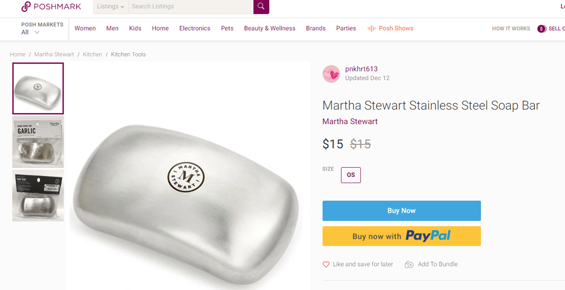The height and width of the screenshot is (290, 565).
Task: Select the OS size option
Action: point(351,175)
